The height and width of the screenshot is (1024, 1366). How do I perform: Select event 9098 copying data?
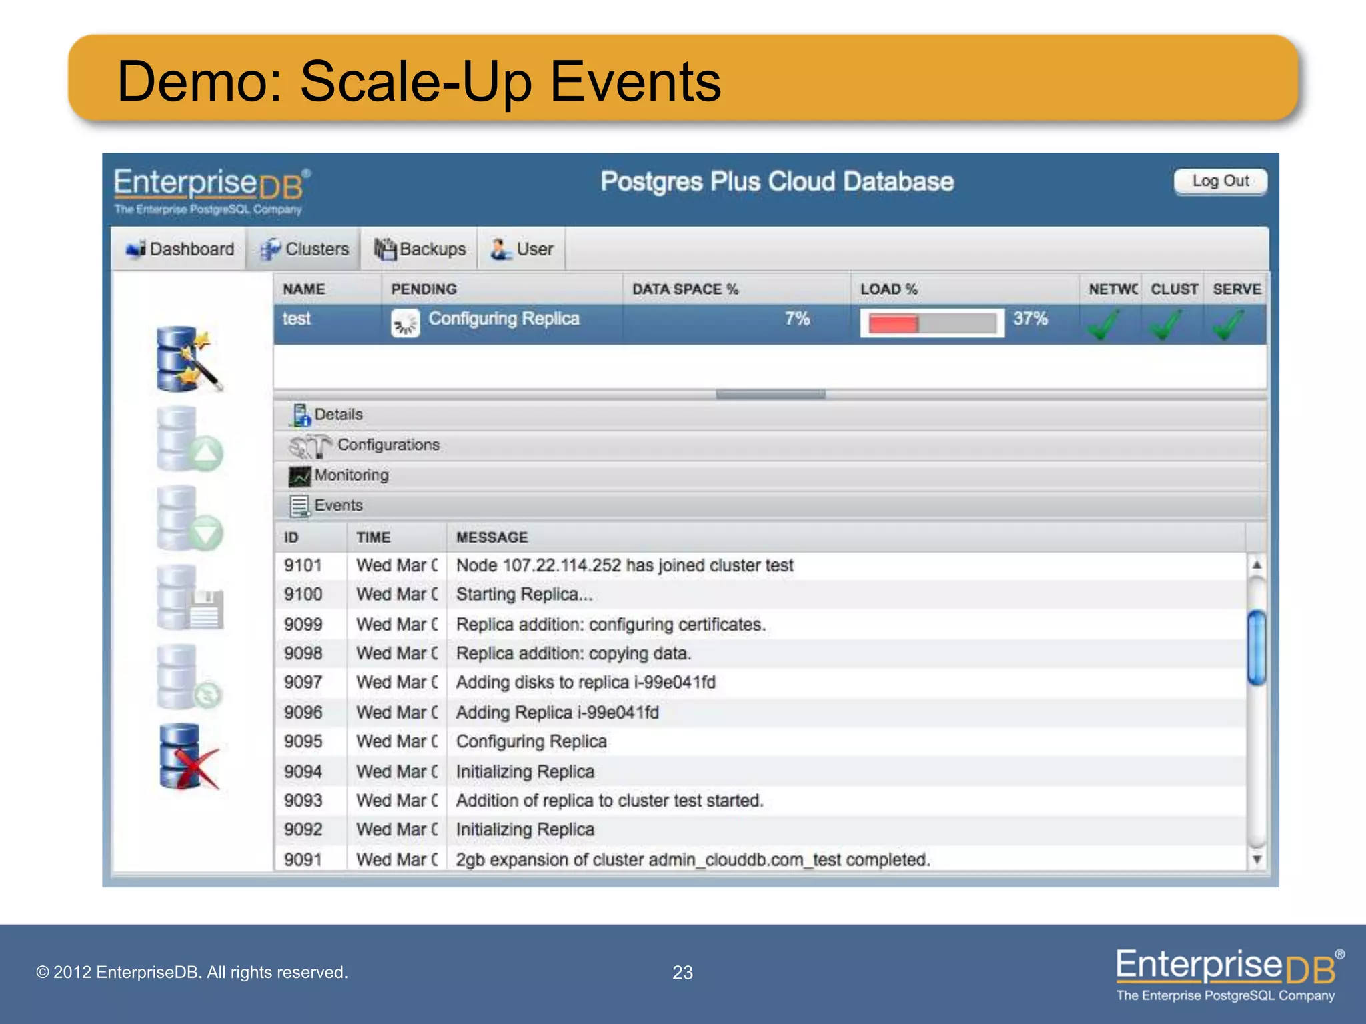[760, 654]
